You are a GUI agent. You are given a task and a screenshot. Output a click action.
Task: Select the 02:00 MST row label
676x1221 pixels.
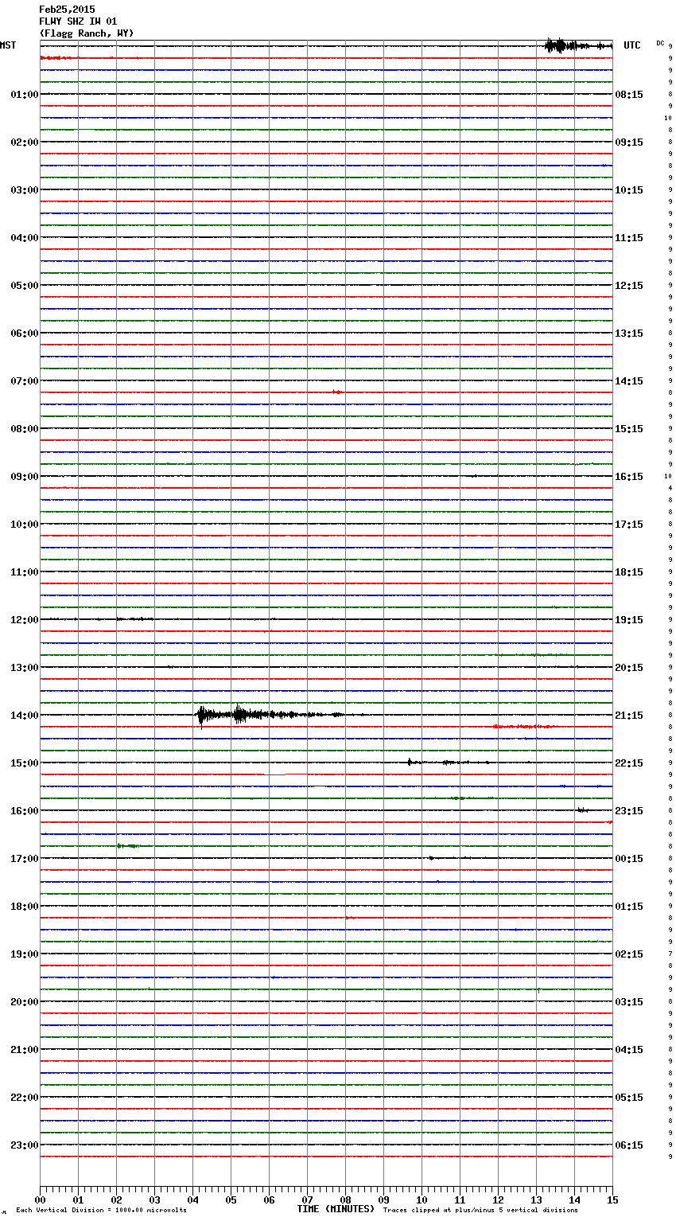tap(25, 142)
